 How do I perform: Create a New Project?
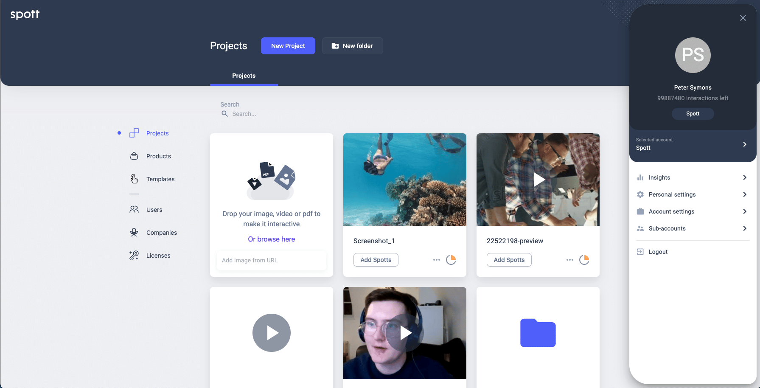(288, 46)
